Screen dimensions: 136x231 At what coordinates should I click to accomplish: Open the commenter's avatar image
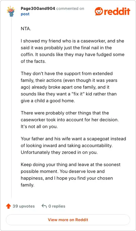tap(11, 11)
